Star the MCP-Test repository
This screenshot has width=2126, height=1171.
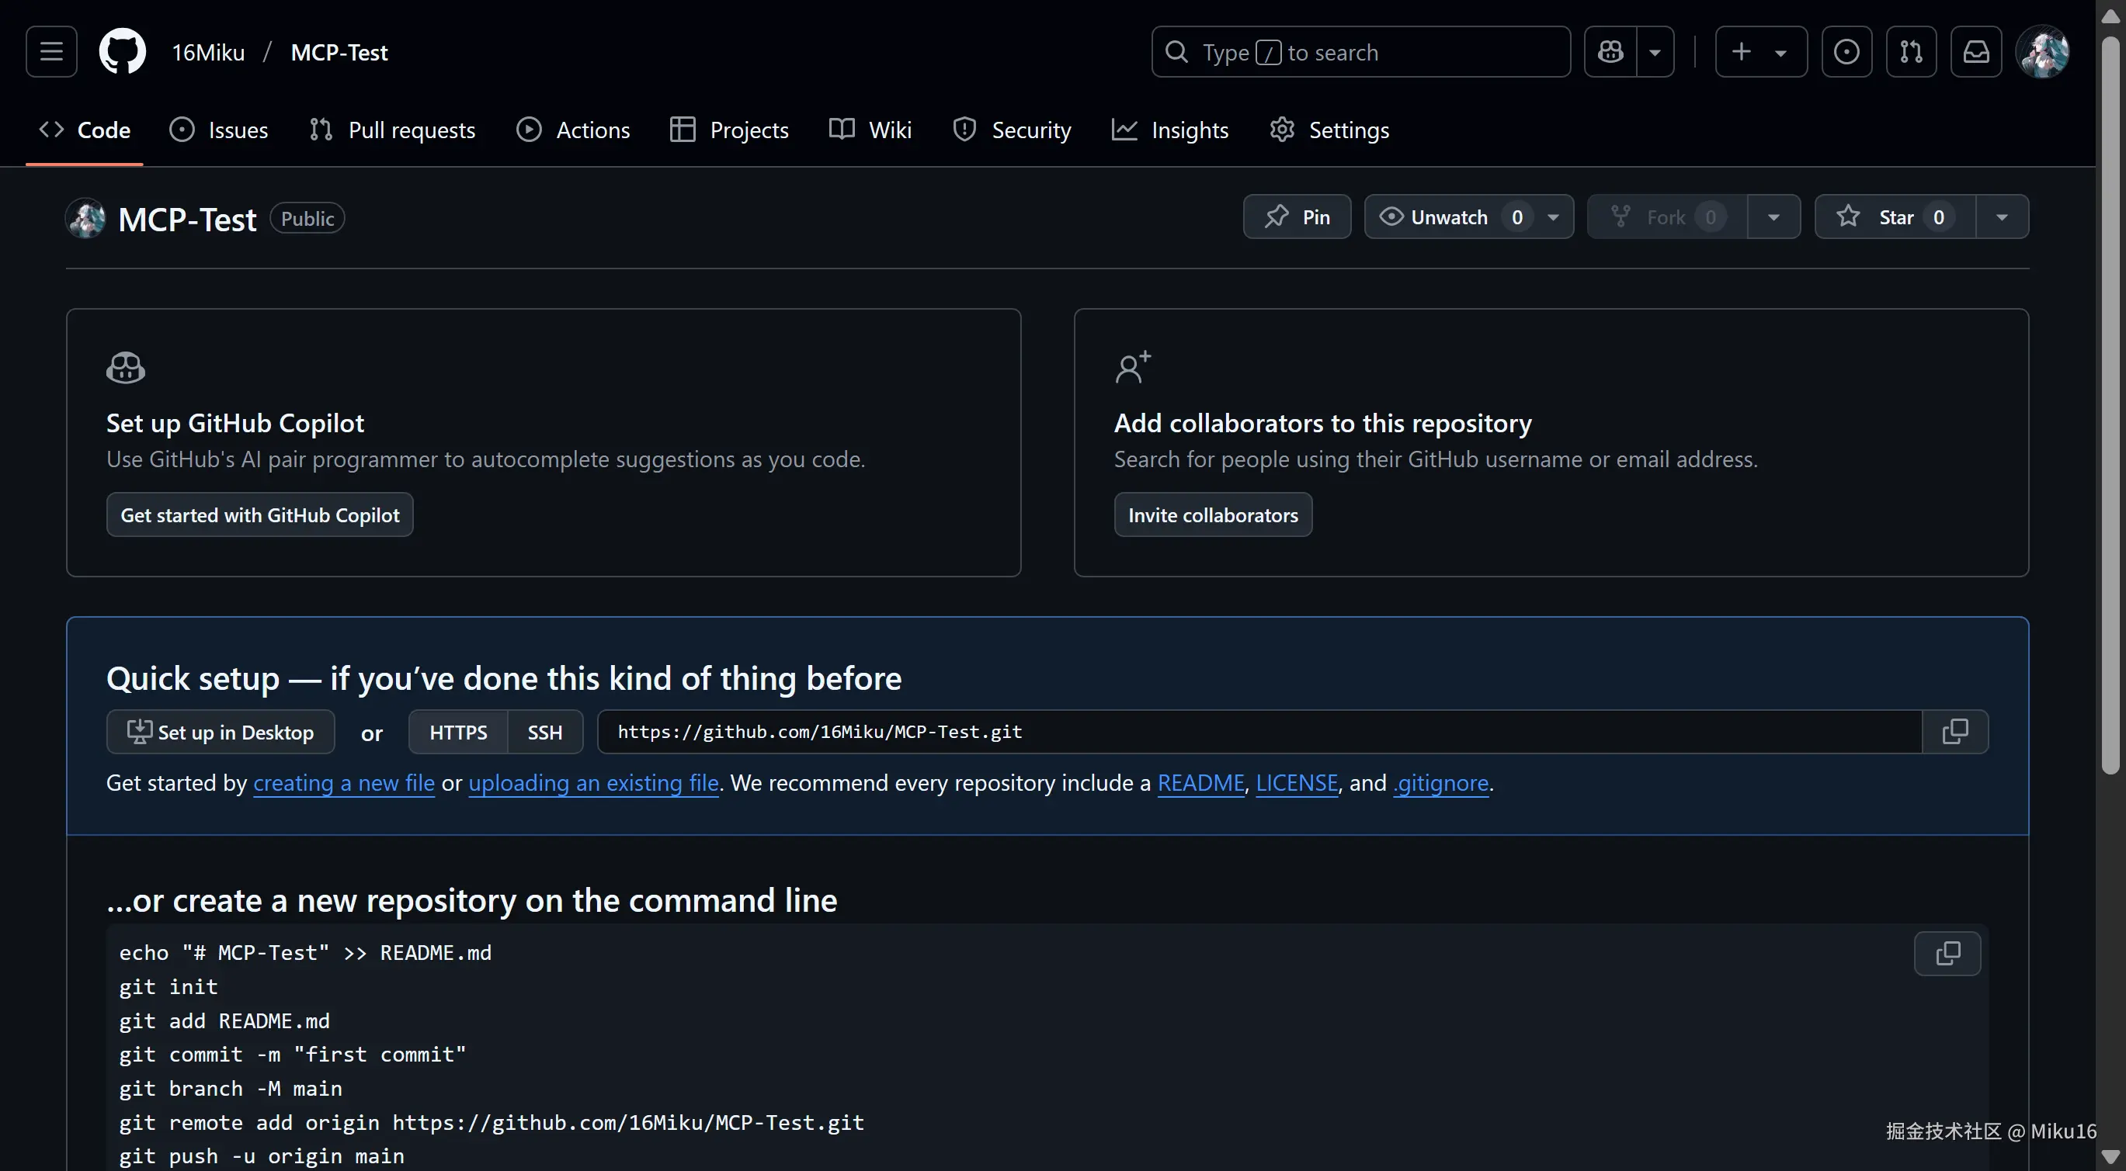tap(1895, 217)
